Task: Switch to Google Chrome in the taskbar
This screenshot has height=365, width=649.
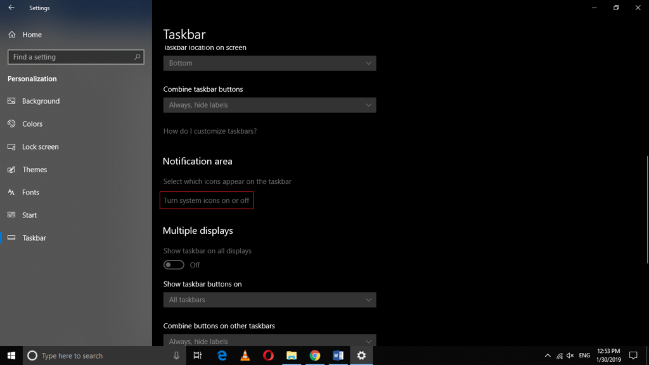Action: [x=314, y=355]
